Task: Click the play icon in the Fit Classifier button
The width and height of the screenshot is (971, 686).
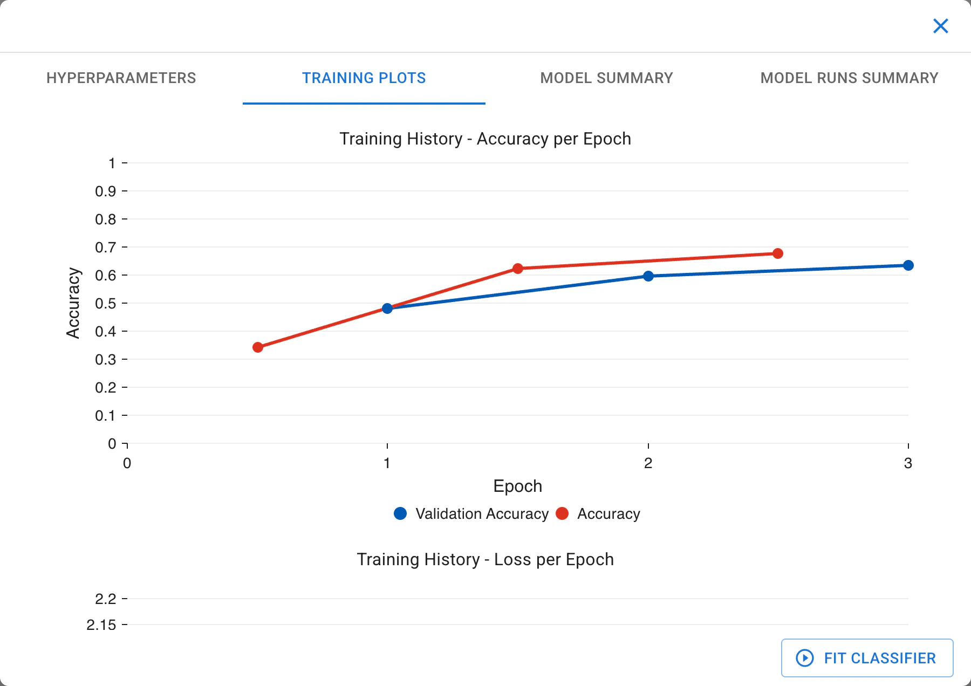Action: (x=805, y=658)
